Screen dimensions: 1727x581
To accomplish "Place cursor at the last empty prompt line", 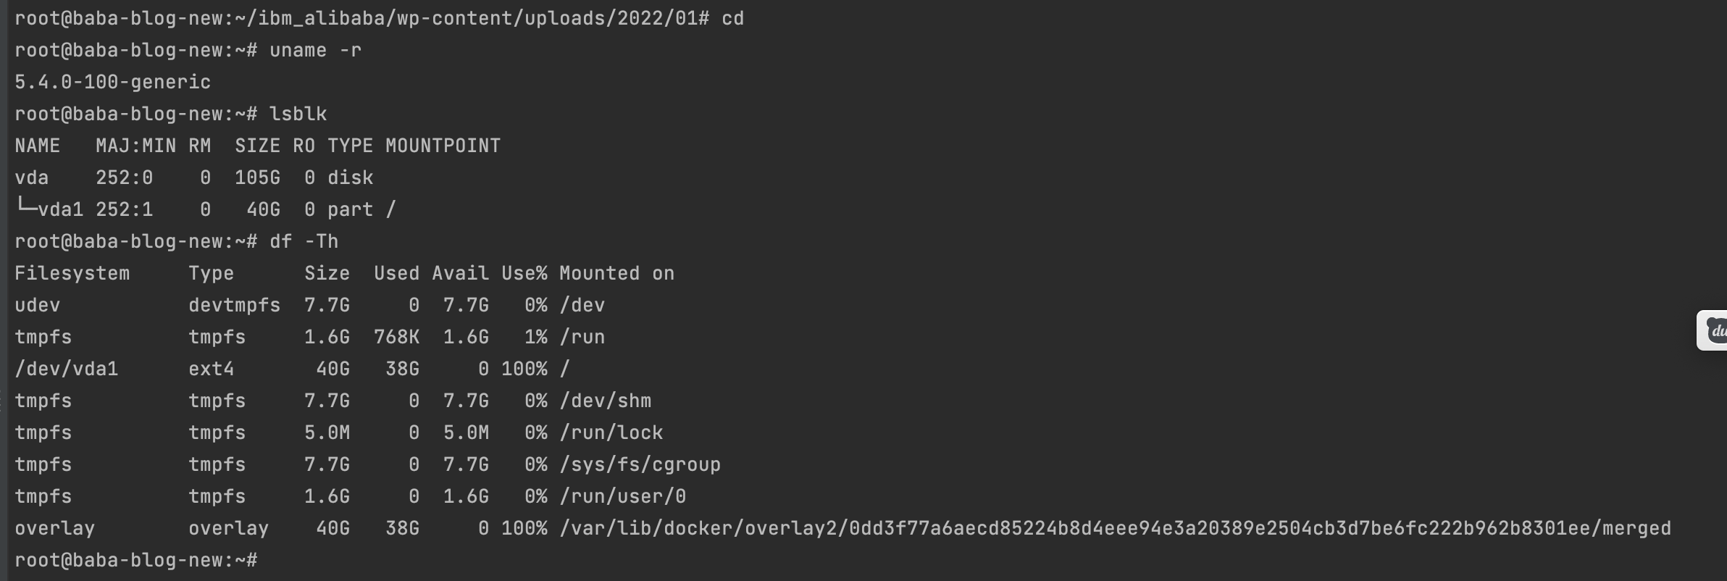I will pyautogui.click(x=136, y=560).
